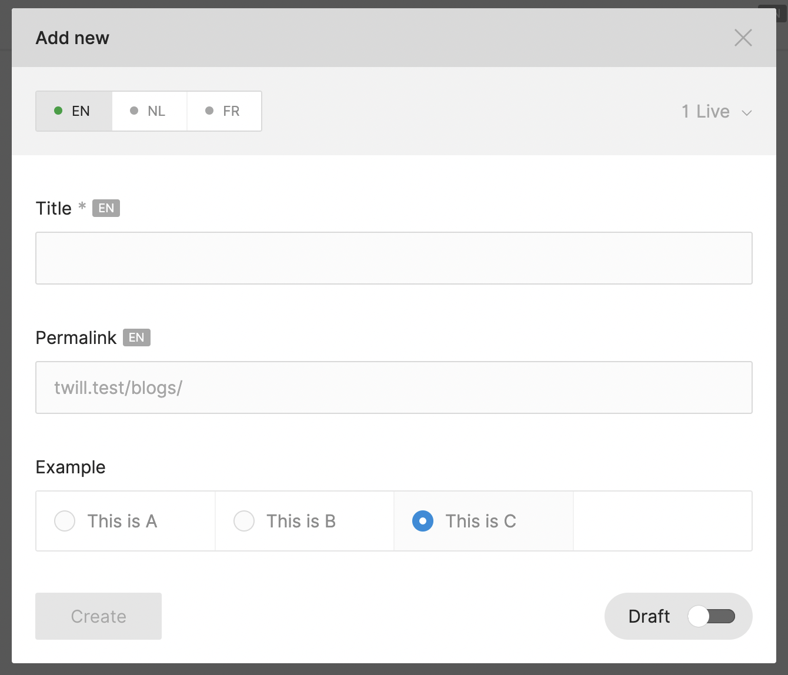The image size is (788, 675).
Task: Click the EN badge beside Permalink
Action: (136, 337)
